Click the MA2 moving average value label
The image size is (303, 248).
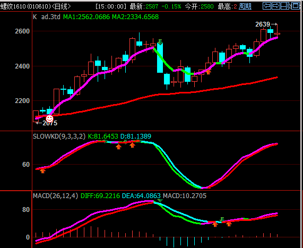(135, 17)
